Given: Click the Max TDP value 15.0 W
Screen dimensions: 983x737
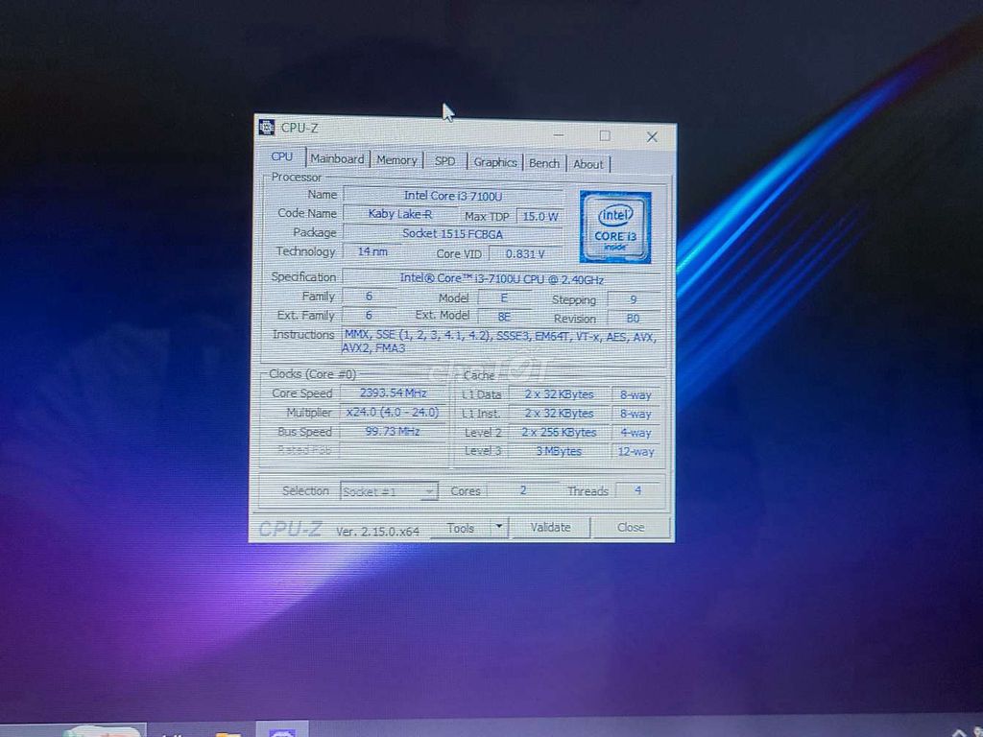Looking at the screenshot, I should click(x=539, y=217).
